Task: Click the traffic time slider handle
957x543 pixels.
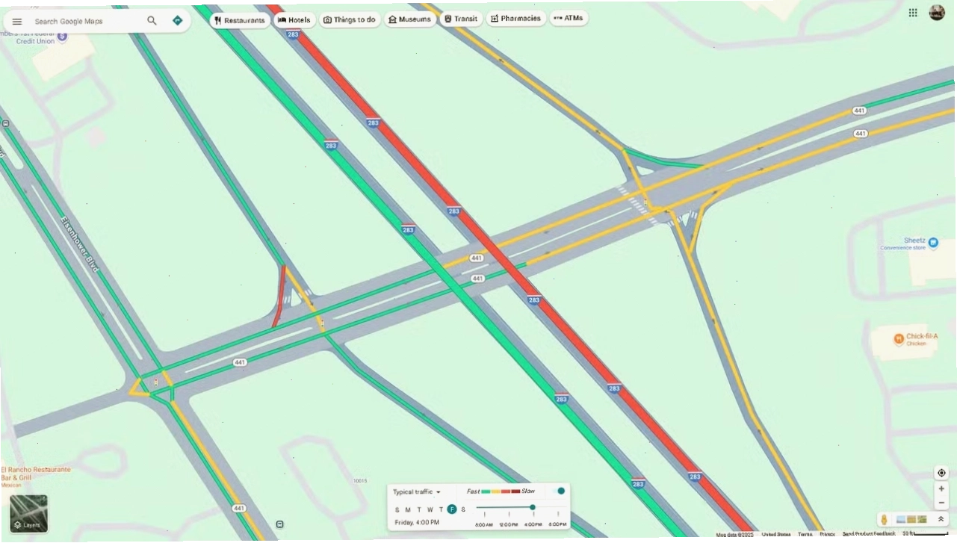Action: tap(533, 507)
